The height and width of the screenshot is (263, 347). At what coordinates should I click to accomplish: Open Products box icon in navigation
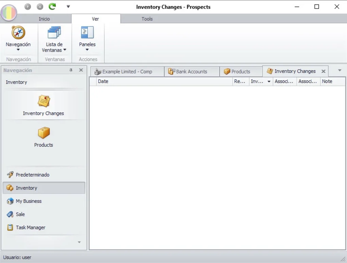point(44,133)
